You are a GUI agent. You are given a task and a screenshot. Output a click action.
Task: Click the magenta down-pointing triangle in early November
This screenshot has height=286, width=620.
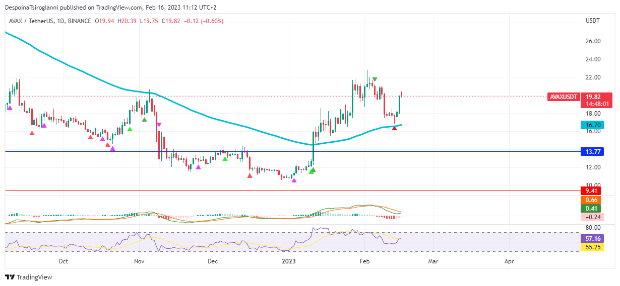[x=159, y=124]
